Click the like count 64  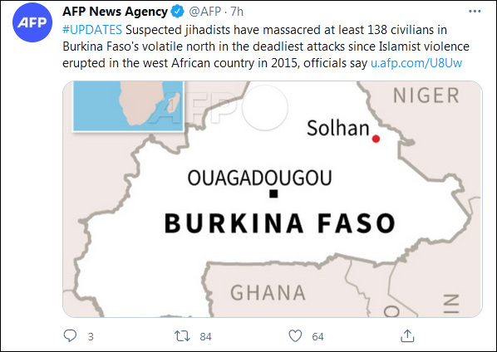[x=318, y=336]
